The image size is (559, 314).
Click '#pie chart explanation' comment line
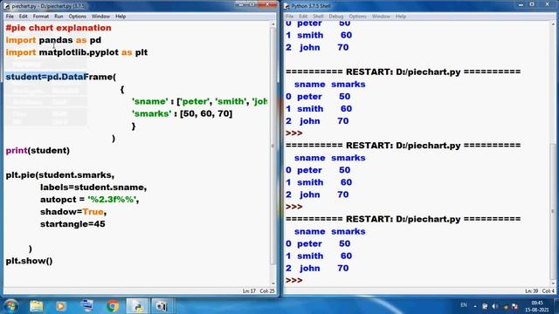pyautogui.click(x=59, y=28)
